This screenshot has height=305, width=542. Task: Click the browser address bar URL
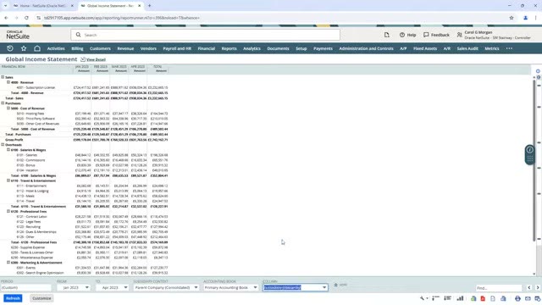(x=122, y=18)
